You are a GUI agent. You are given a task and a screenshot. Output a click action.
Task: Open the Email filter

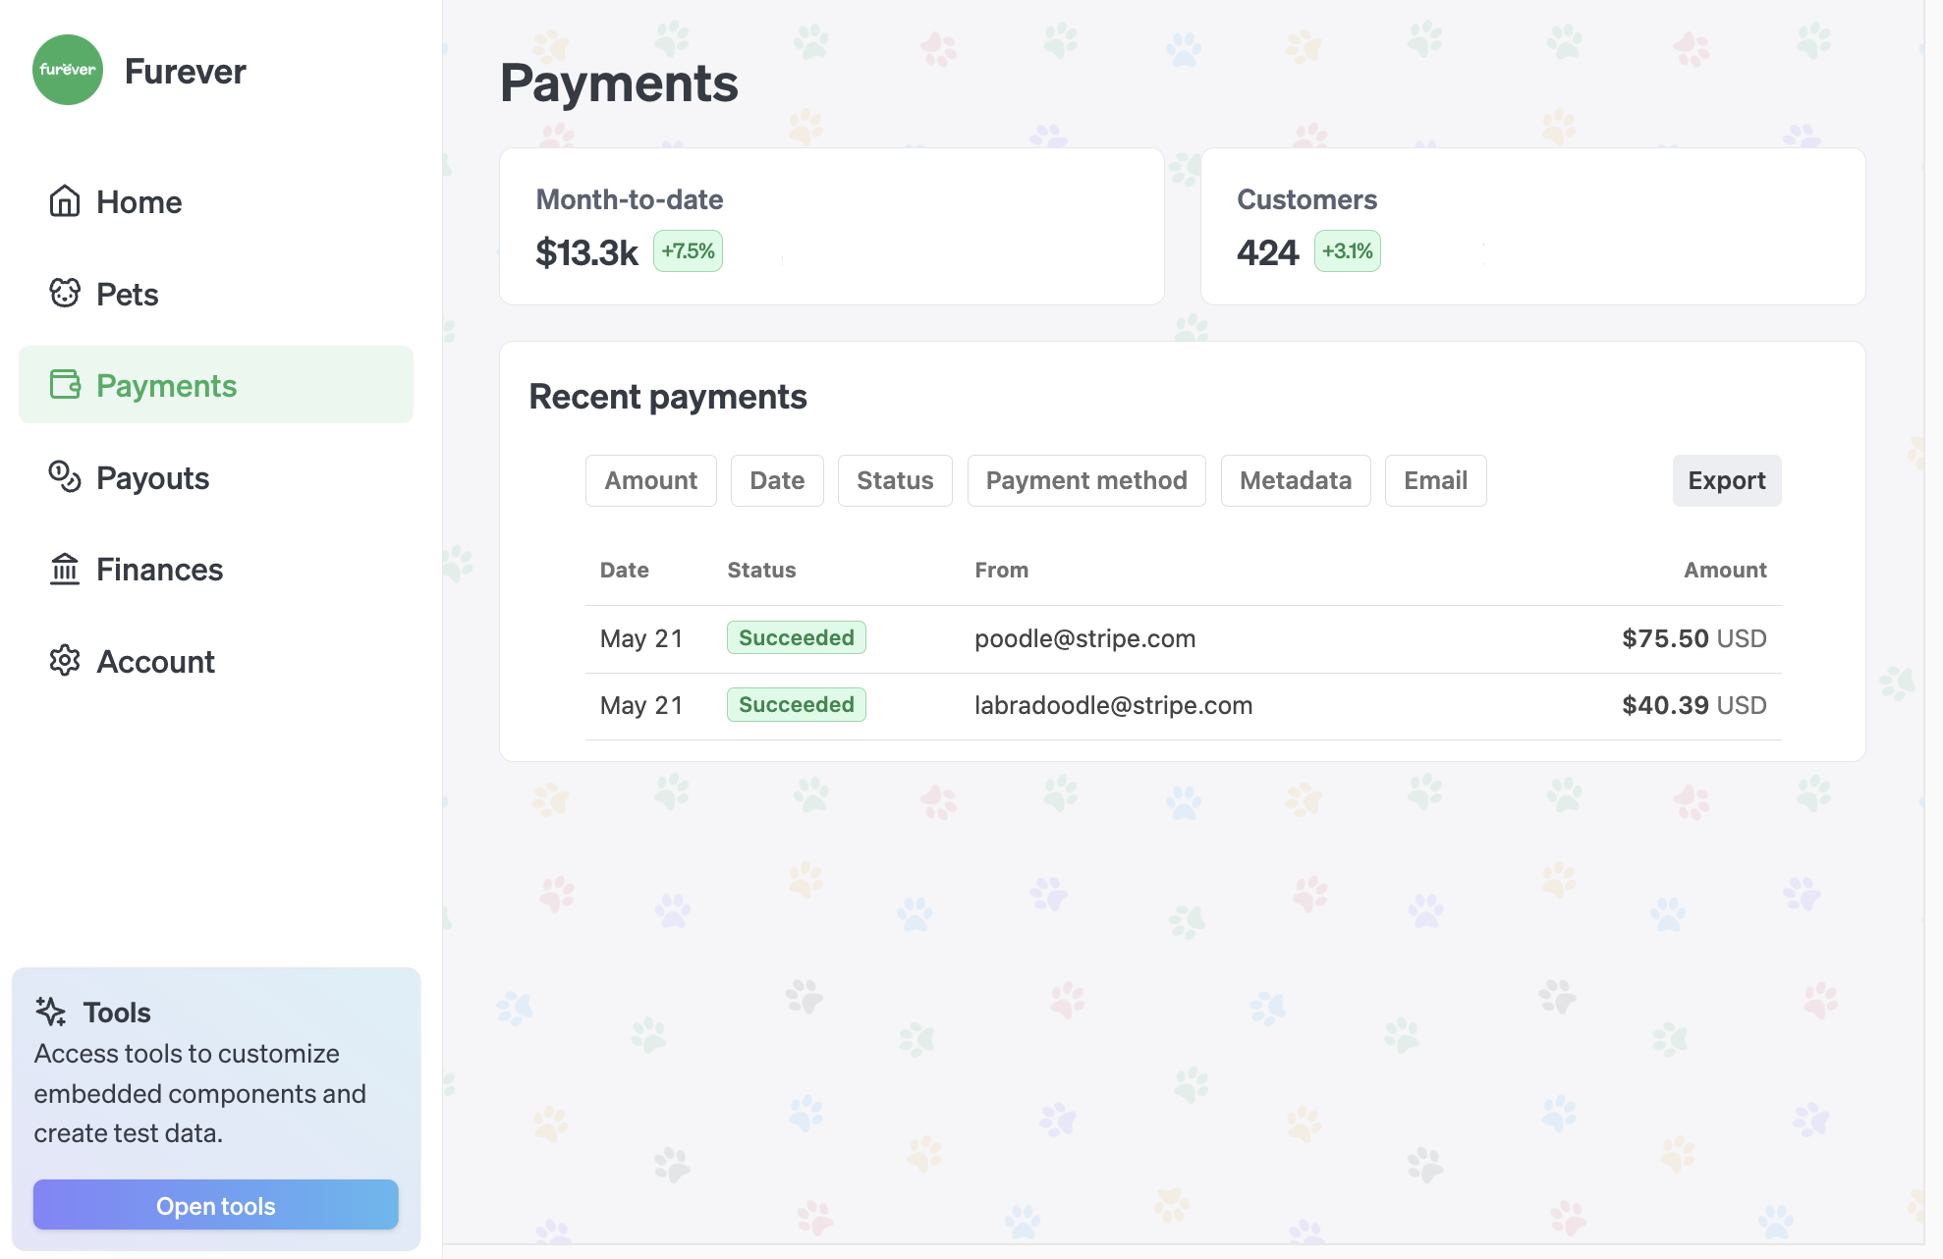pos(1434,480)
